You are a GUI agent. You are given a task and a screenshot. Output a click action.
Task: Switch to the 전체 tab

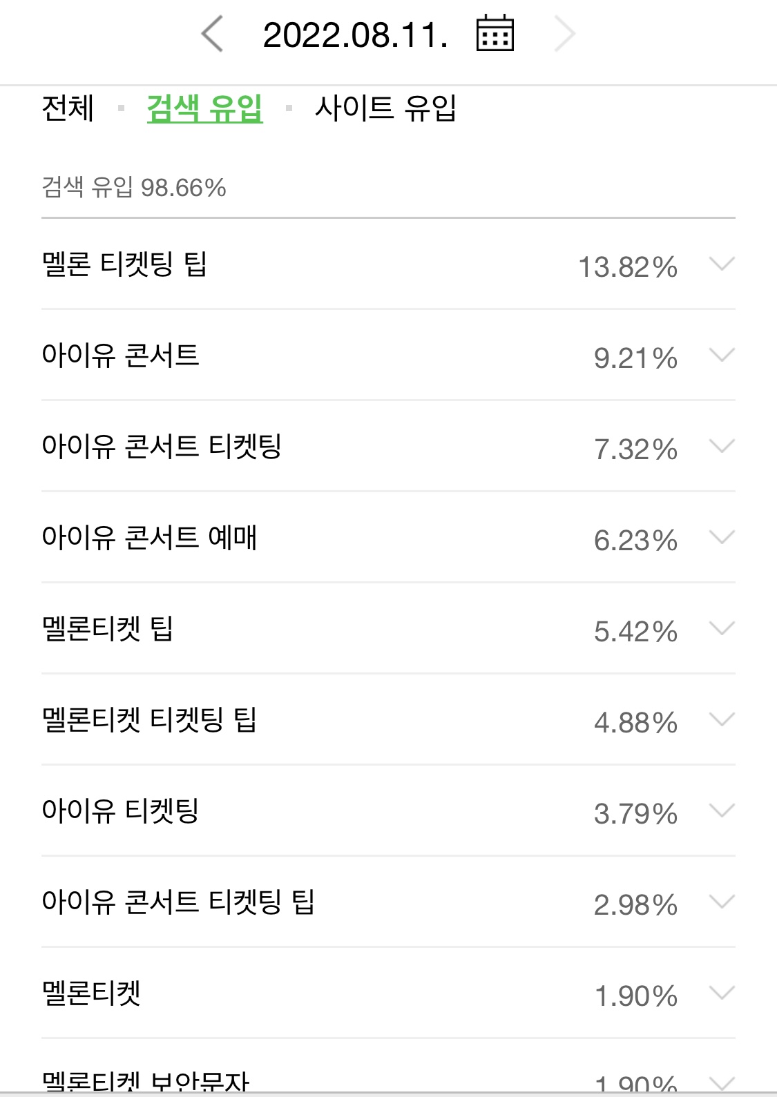66,107
